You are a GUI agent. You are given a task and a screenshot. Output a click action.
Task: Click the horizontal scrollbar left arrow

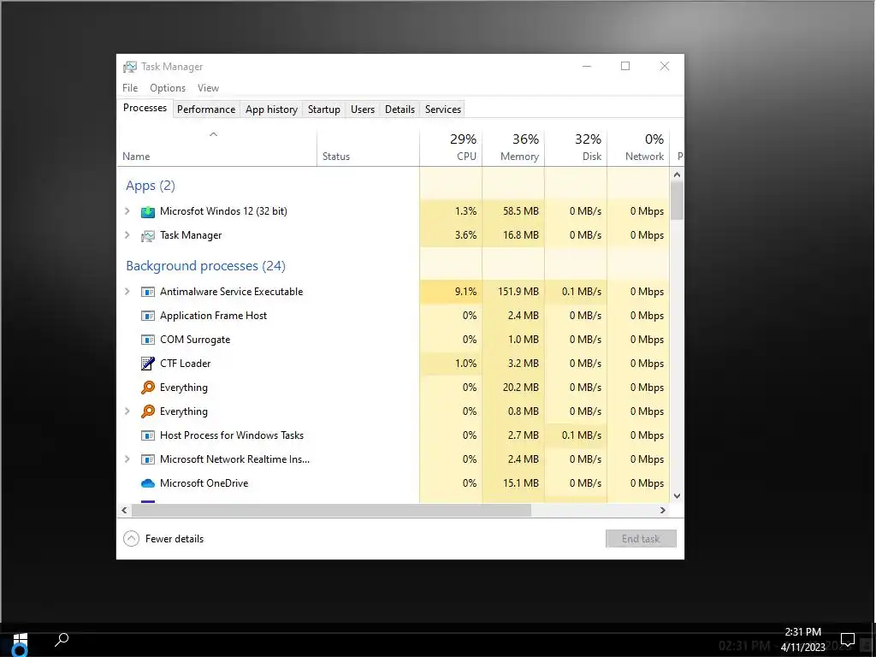[x=124, y=510]
